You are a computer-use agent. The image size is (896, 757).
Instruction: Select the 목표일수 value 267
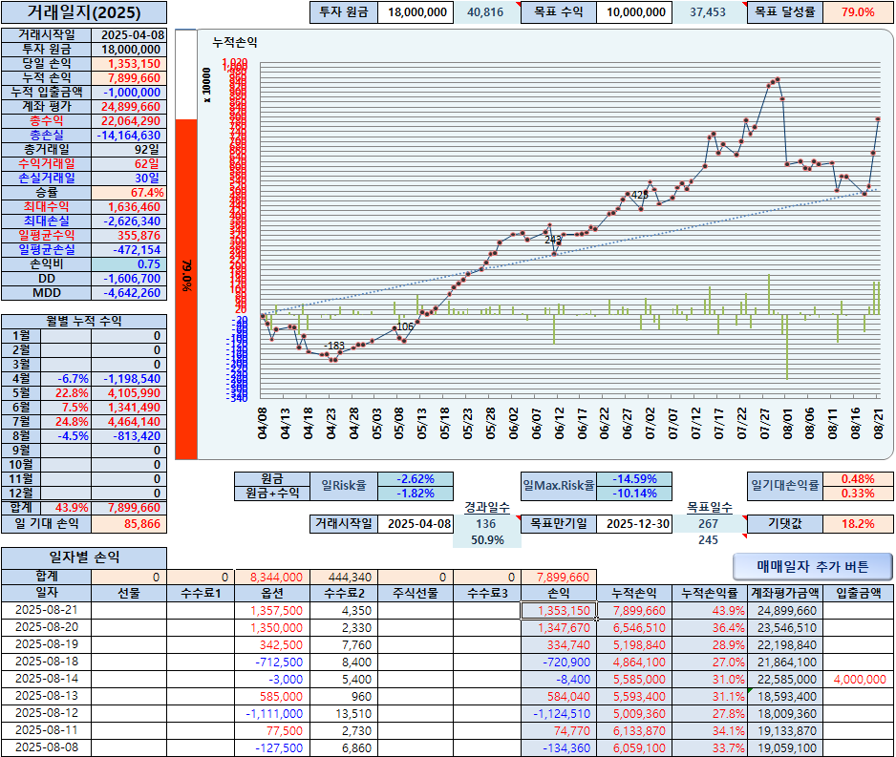coord(709,523)
